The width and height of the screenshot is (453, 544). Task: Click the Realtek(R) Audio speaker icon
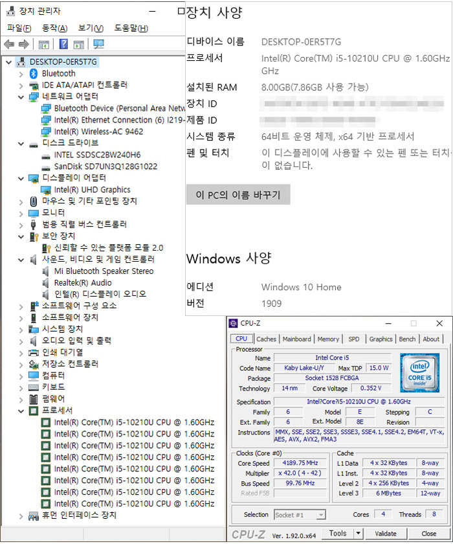tap(45, 283)
